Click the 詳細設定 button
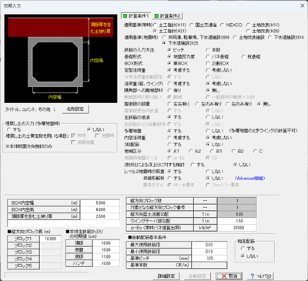308x281 pixels. (166, 276)
